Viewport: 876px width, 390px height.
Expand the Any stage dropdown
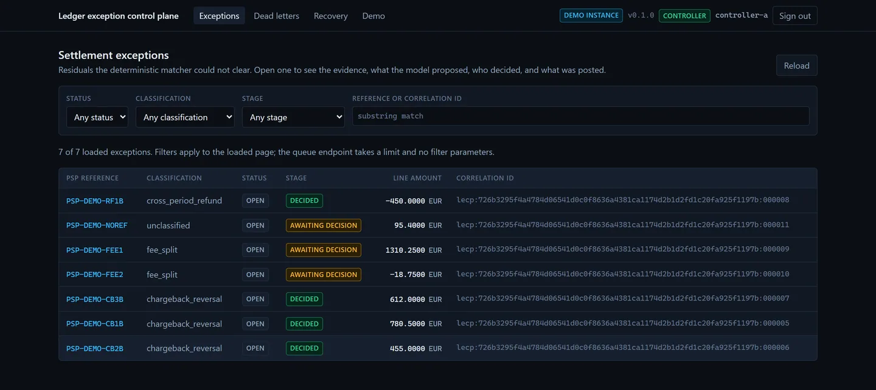click(293, 117)
